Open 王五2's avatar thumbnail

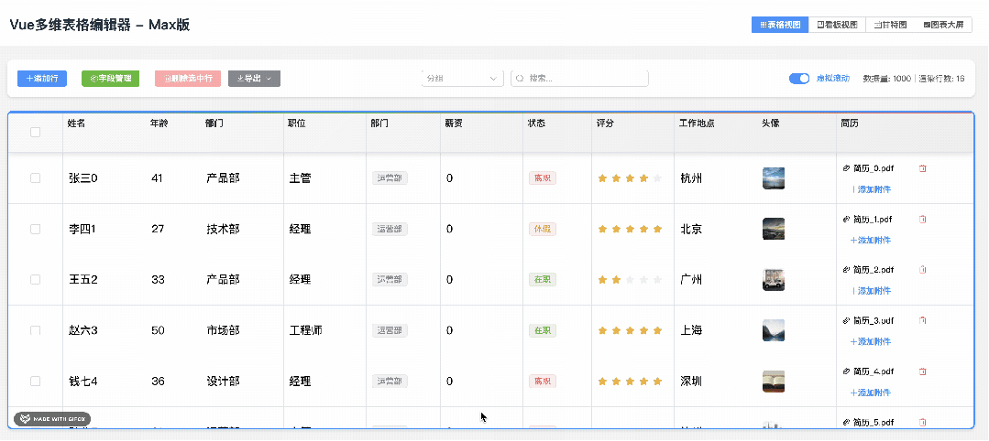coord(774,280)
